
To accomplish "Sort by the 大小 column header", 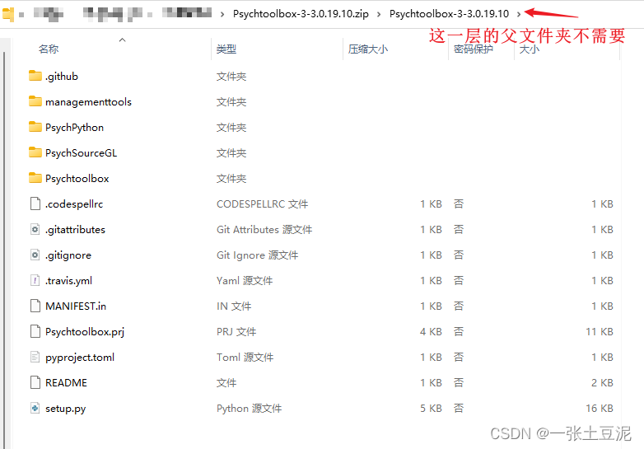I will (530, 49).
